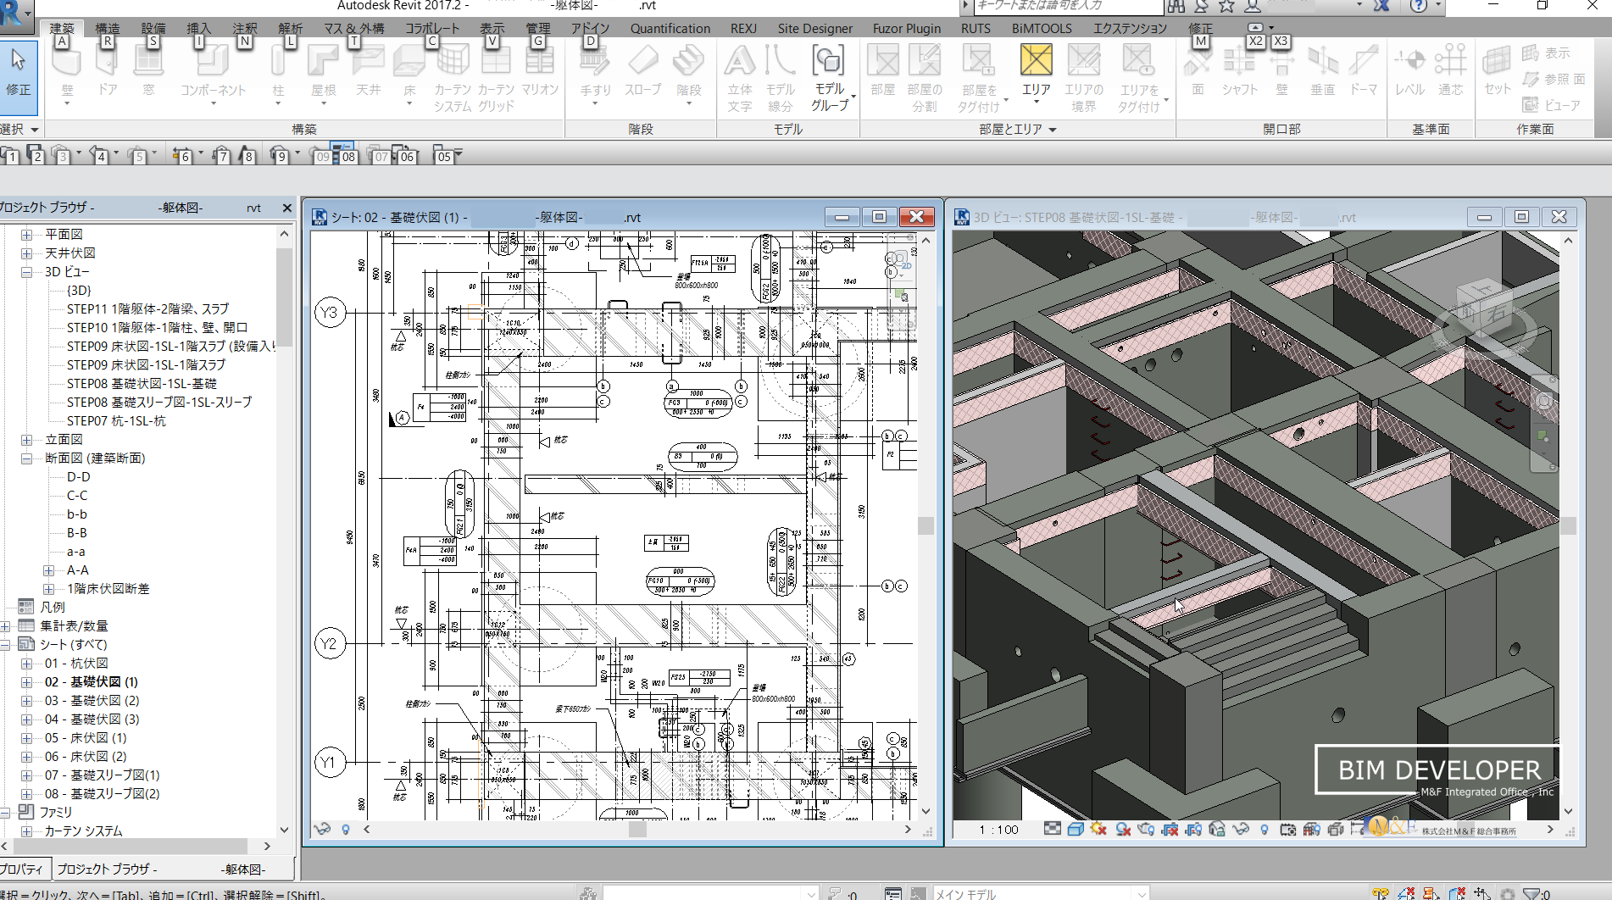Select the 修正 (Modify) arrow tool
The image size is (1612, 900).
(19, 76)
